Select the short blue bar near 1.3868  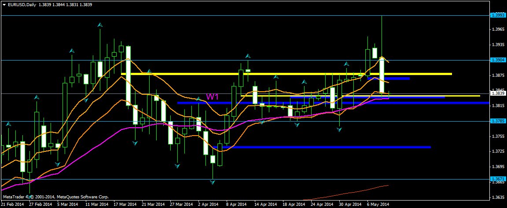pos(389,79)
